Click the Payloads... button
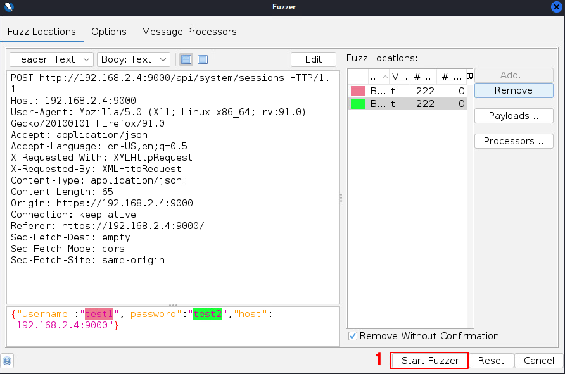Viewport: 565px width, 374px height. point(513,116)
